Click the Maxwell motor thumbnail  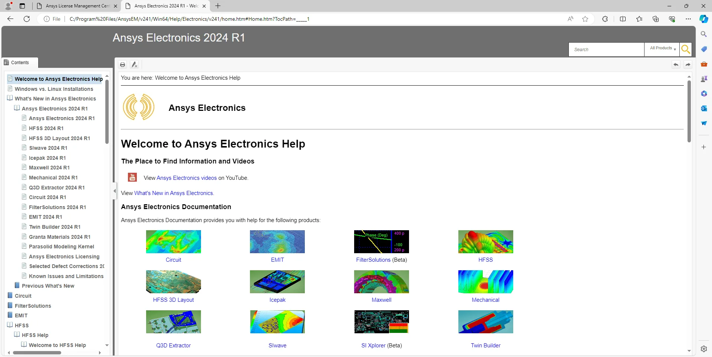click(382, 282)
